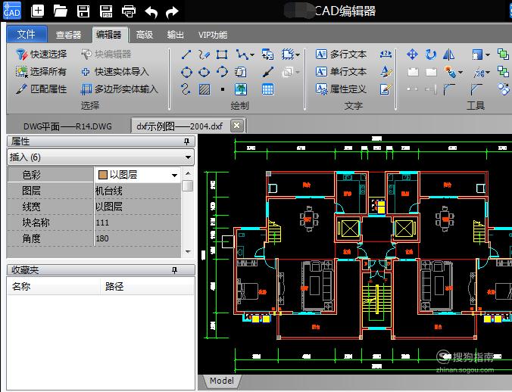Image resolution: width=512 pixels, height=392 pixels.
Task: Select the Mirror tool
Action: click(449, 54)
